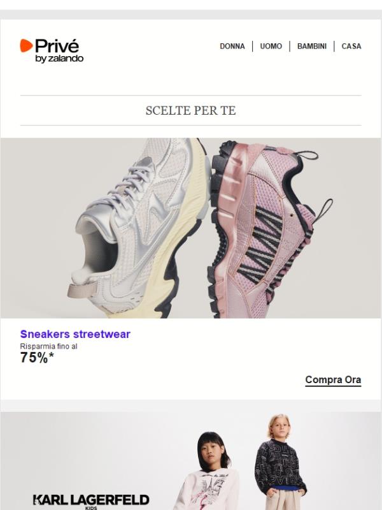
Task: Click the Karl Lagerfeld Kids logo
Action: coord(91,501)
